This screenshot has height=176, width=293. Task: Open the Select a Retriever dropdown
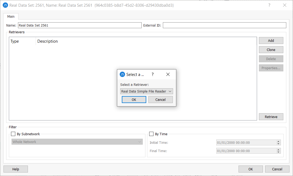pos(146,91)
